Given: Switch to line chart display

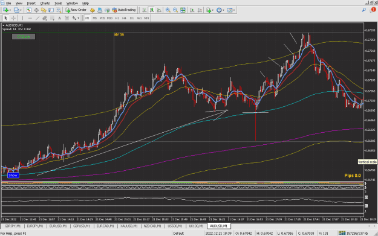Looking at the screenshot, I should [x=159, y=10].
